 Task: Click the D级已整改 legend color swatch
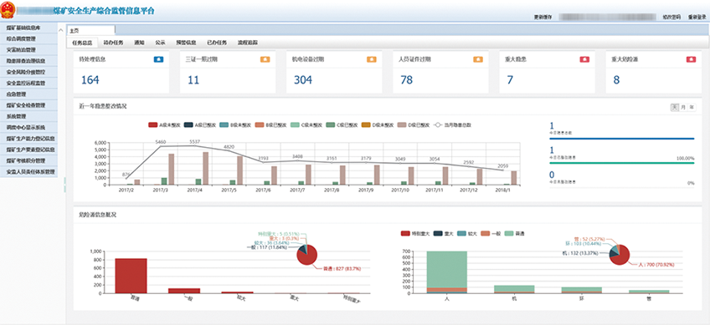click(401, 124)
